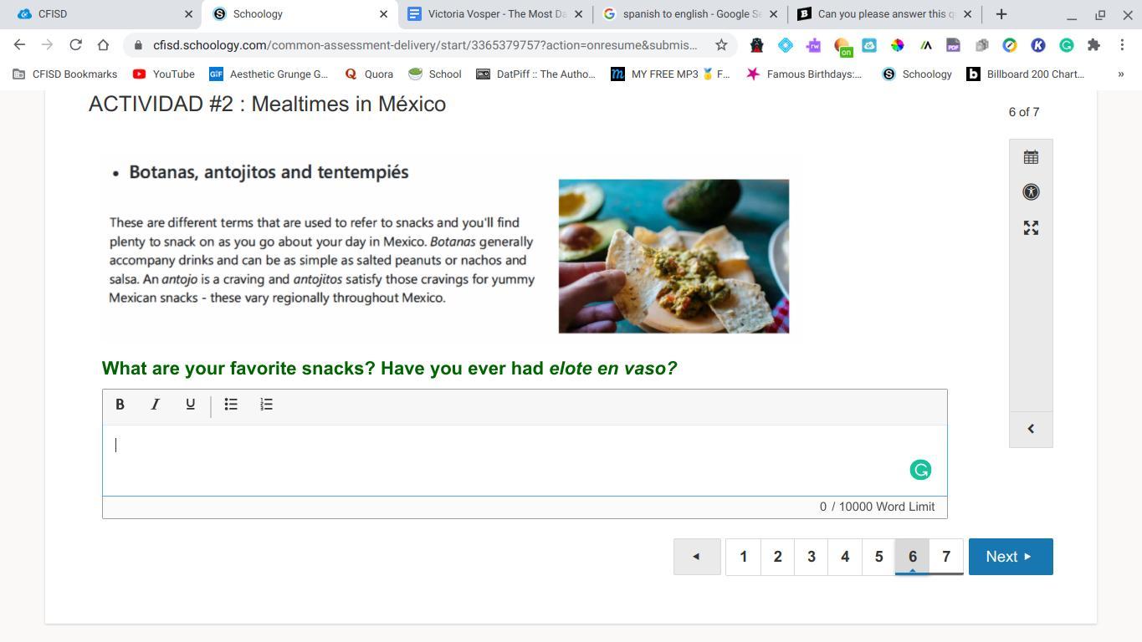Click 'ACTIVIDAD #2 : Mealtimes in México' heading
This screenshot has width=1142, height=642.
[x=268, y=104]
